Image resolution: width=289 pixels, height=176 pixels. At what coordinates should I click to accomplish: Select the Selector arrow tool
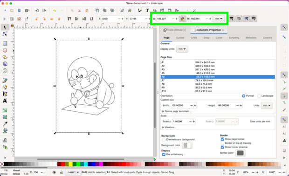5,27
